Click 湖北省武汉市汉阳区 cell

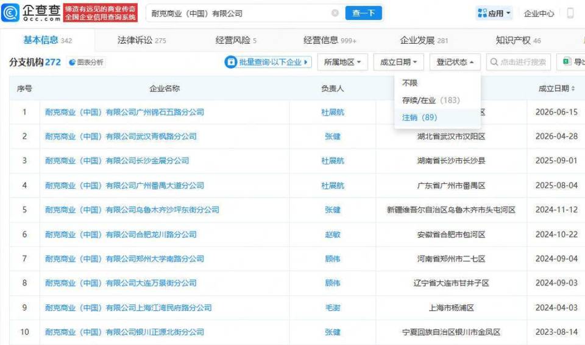451,136
